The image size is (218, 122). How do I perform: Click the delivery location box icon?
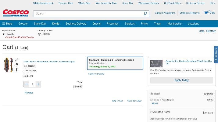(x=40, y=34)
